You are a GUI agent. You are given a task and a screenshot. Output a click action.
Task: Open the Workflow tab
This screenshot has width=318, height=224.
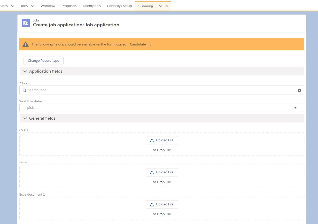(48, 6)
